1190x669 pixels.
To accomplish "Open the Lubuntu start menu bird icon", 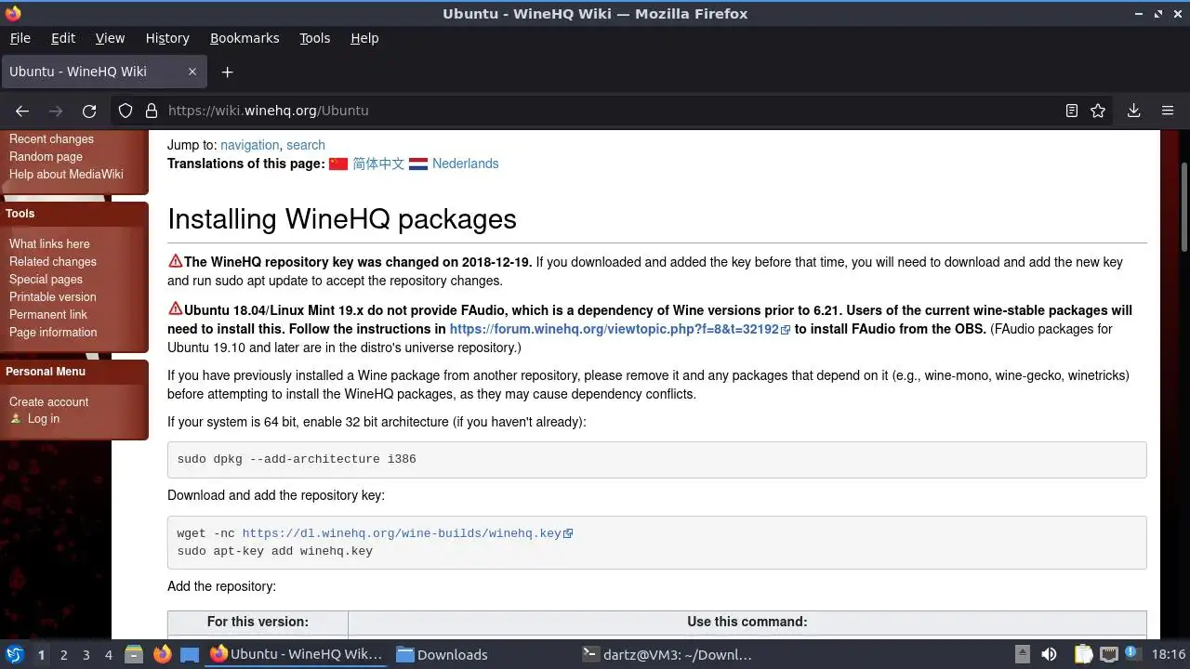I will pos(14,654).
